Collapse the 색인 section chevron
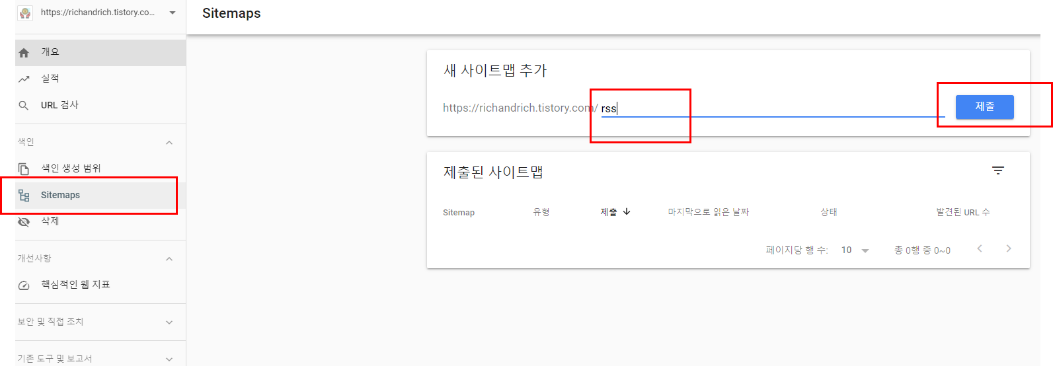1053x366 pixels. 169,143
